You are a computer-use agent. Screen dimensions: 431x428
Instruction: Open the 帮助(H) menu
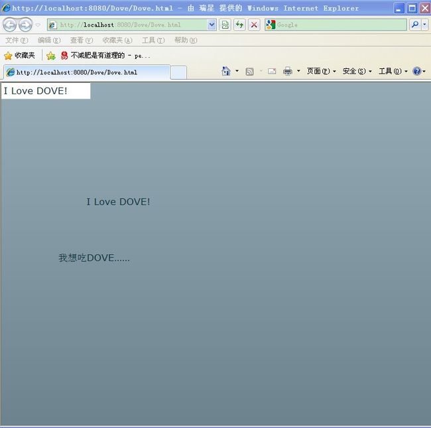[186, 40]
